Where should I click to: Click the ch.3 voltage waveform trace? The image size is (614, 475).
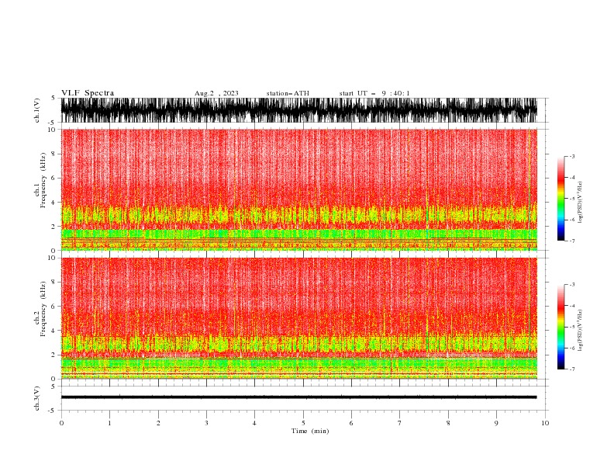click(x=298, y=397)
